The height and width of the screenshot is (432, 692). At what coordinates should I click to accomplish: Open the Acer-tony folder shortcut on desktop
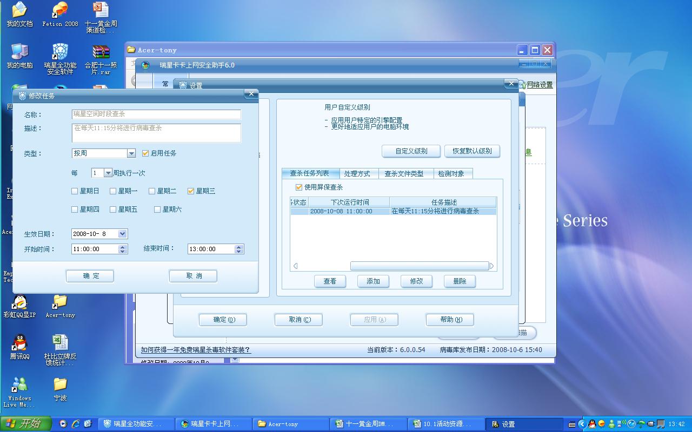click(x=60, y=306)
